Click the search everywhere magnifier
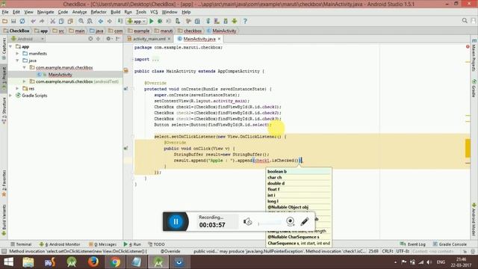Image resolution: width=478 pixels, height=269 pixels. click(x=465, y=21)
